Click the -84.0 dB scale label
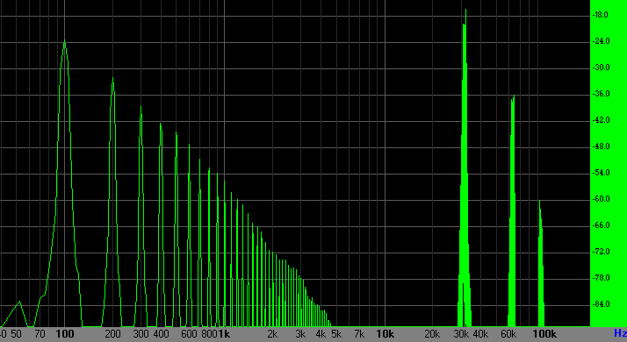 601,304
